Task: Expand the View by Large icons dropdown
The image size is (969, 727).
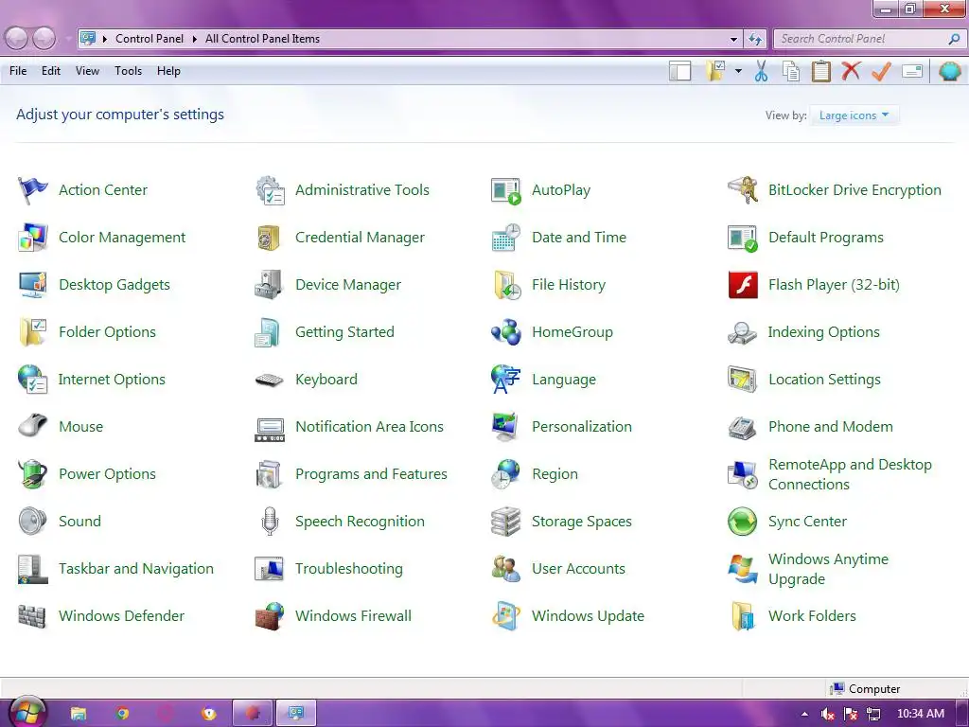Action: (x=854, y=115)
